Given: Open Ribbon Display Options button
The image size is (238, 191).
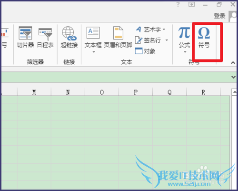Looking at the screenshot, I should 191,4.
